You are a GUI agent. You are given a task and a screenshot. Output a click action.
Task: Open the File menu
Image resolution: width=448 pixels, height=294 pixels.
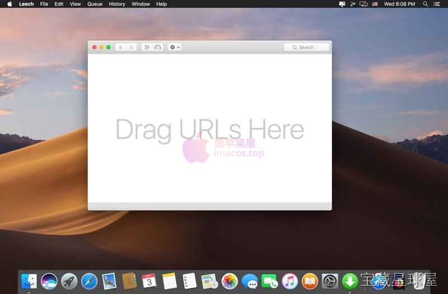click(44, 4)
